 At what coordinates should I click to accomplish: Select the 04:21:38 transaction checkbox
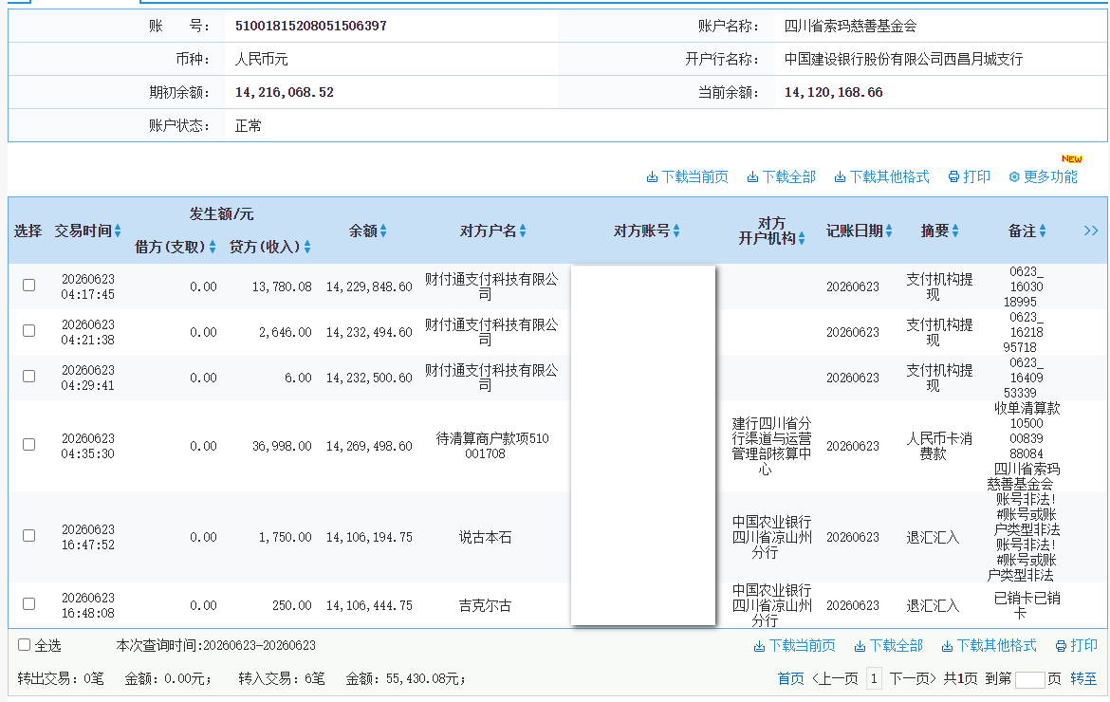29,330
